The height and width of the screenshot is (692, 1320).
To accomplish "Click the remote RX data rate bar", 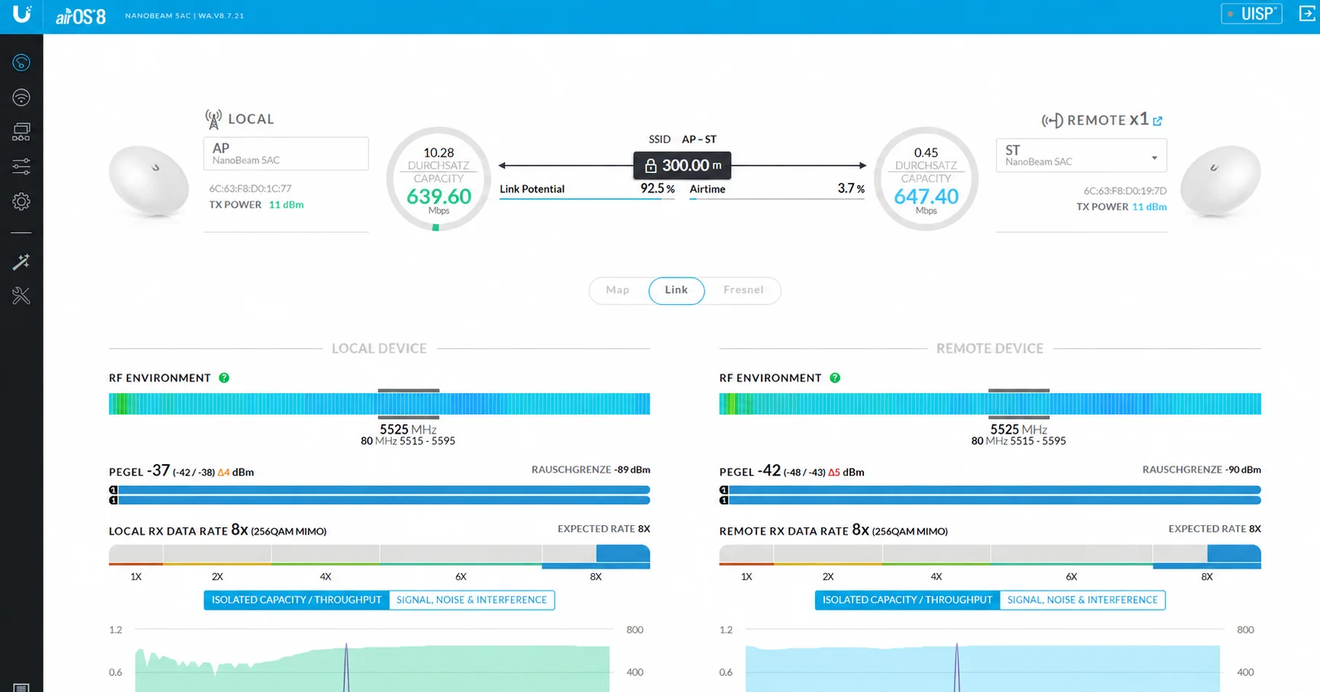I will [x=990, y=556].
